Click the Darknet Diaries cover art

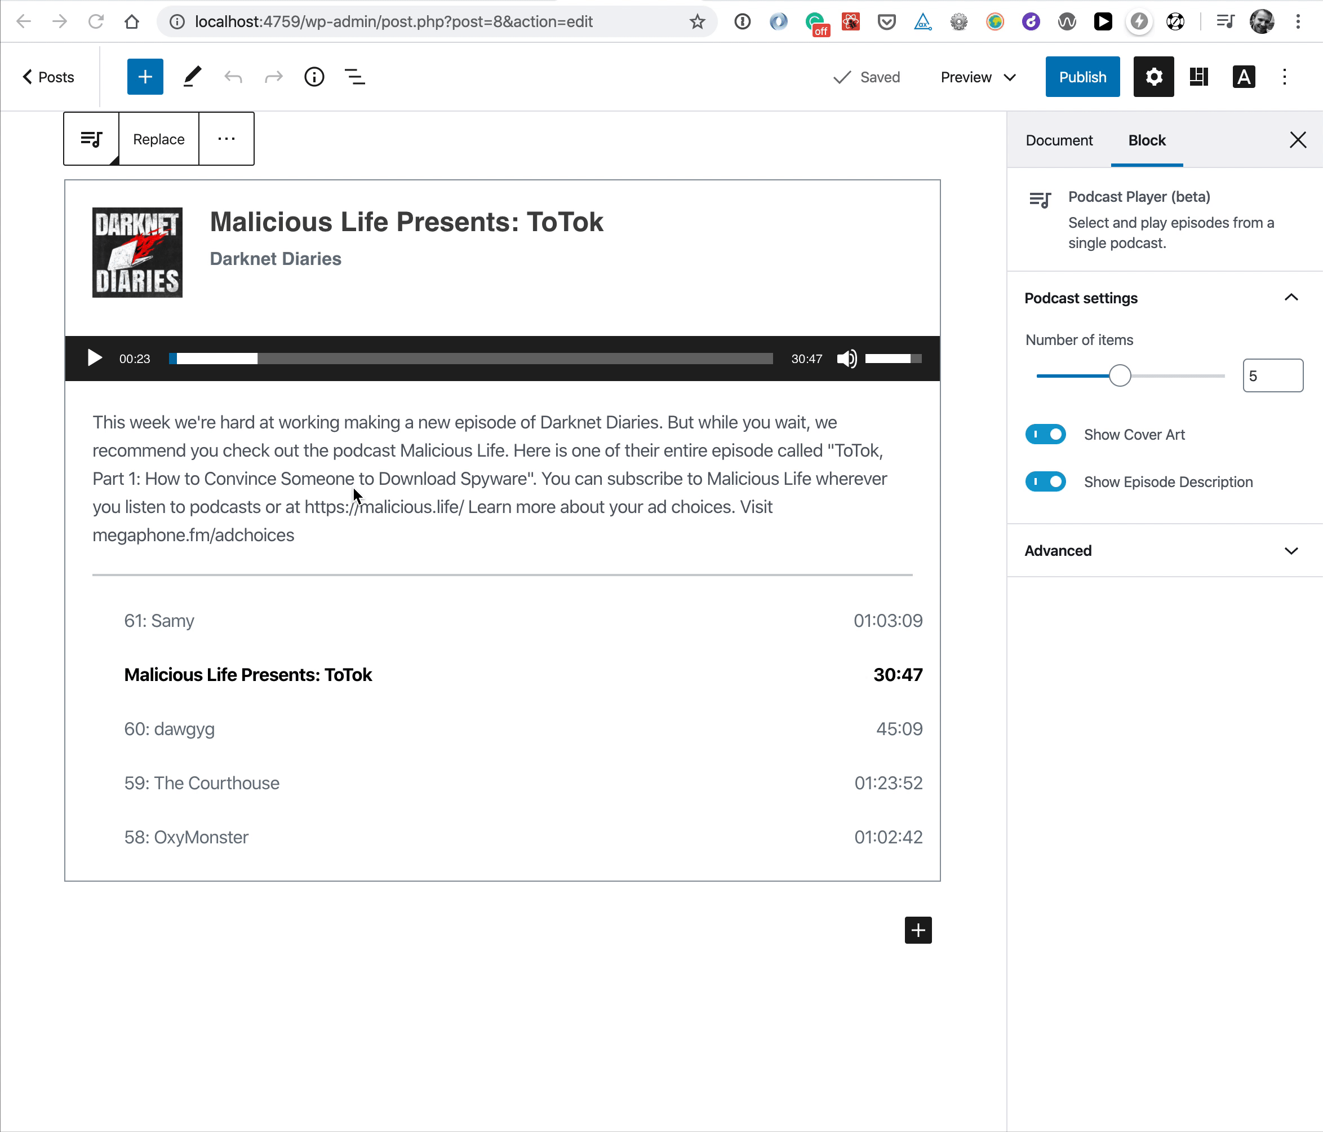coord(137,253)
